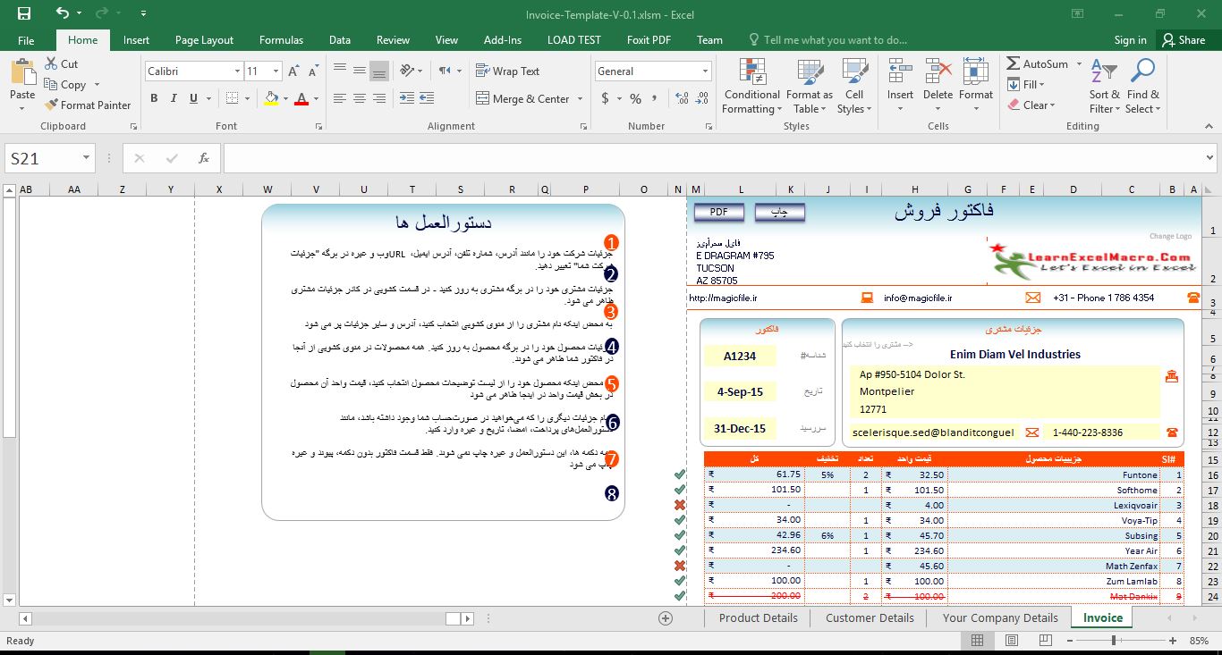
Task: Select the Product Details sheet tab
Action: coord(758,617)
